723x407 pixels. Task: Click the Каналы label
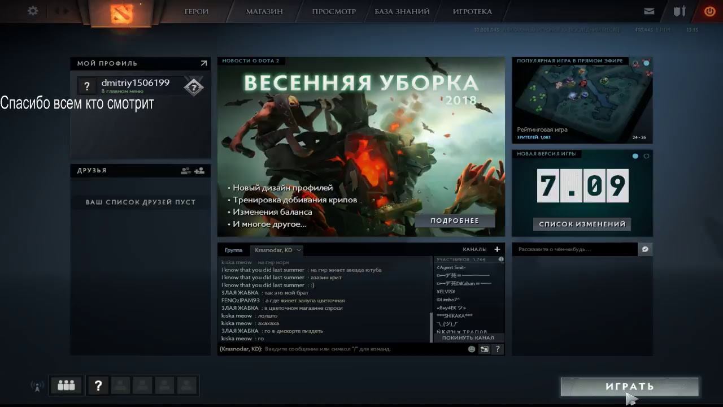474,249
